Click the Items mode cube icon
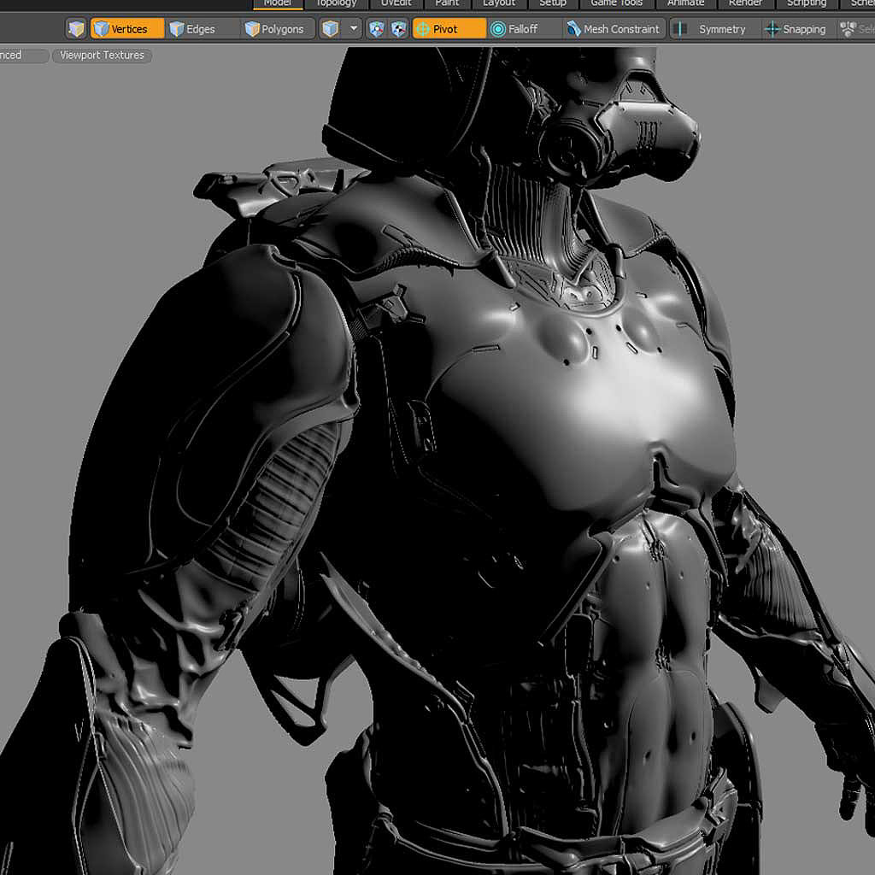This screenshot has height=875, width=875. tap(331, 29)
